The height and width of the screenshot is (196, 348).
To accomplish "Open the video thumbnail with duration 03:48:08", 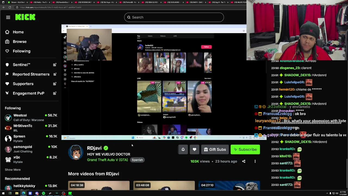I will 164,186.
